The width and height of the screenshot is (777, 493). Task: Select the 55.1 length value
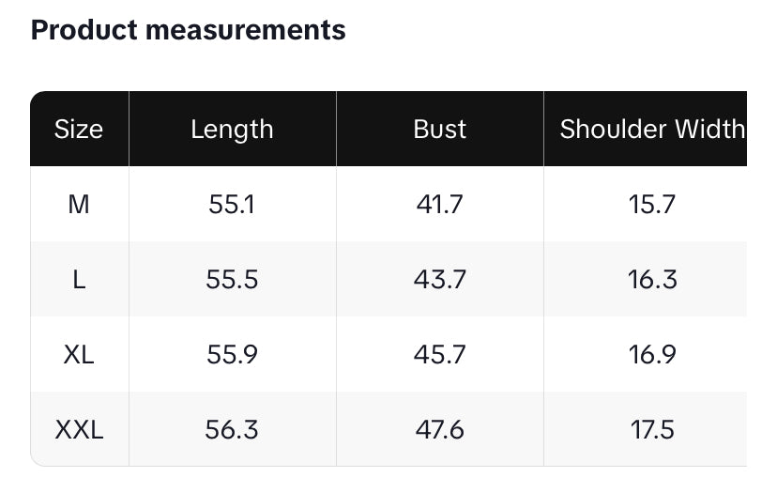tap(232, 204)
